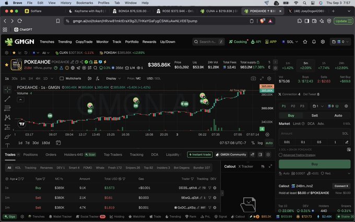Screen dimensions: 355x222
Task: Select the projection measurement tool
Action: 7,127
